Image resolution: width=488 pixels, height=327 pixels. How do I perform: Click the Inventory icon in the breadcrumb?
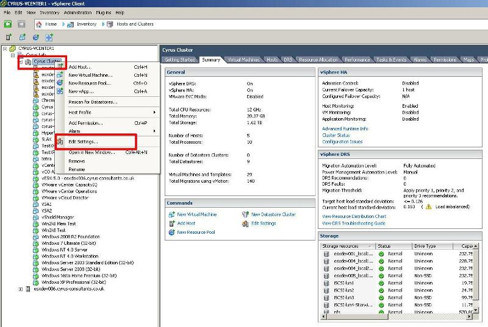71,24
